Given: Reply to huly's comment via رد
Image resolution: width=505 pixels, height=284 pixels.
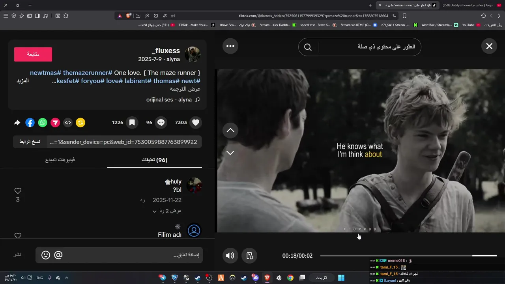Looking at the screenshot, I should coord(142,200).
